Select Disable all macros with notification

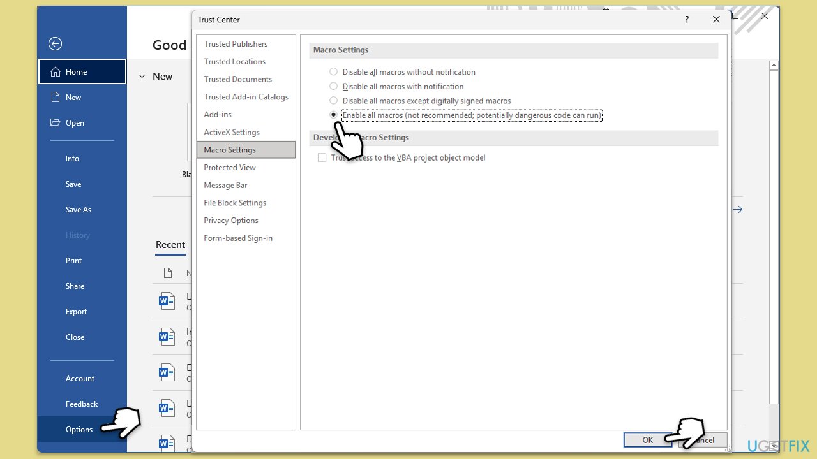(x=333, y=86)
